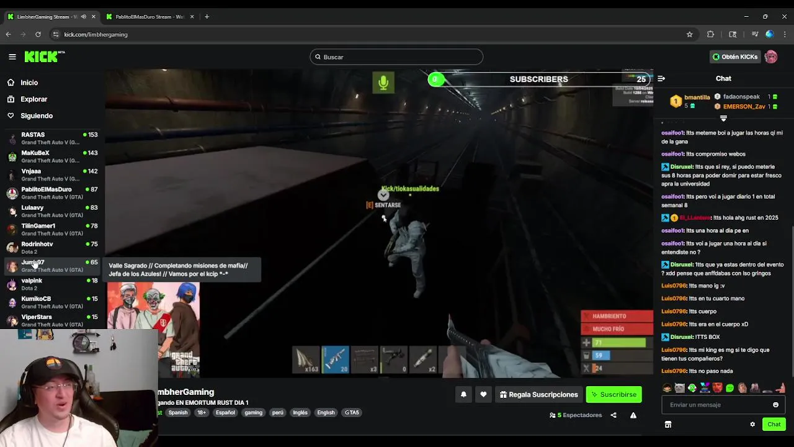Screen dimensions: 794x447
Task: Select the Spanish tag
Action: (x=178, y=413)
